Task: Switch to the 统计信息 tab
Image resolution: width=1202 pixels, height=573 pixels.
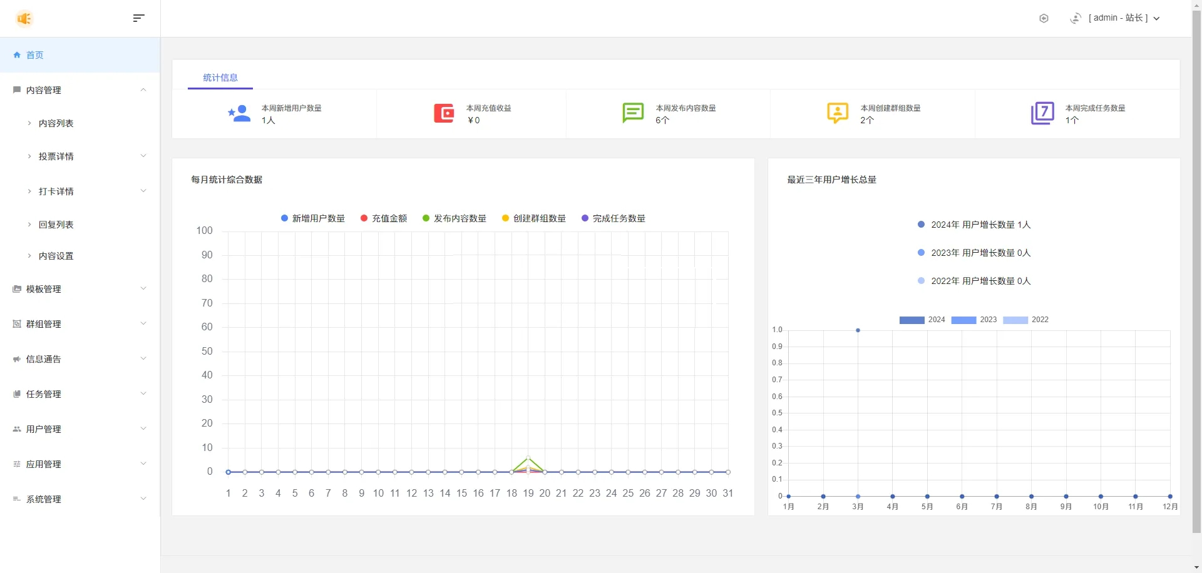Action: (x=220, y=78)
